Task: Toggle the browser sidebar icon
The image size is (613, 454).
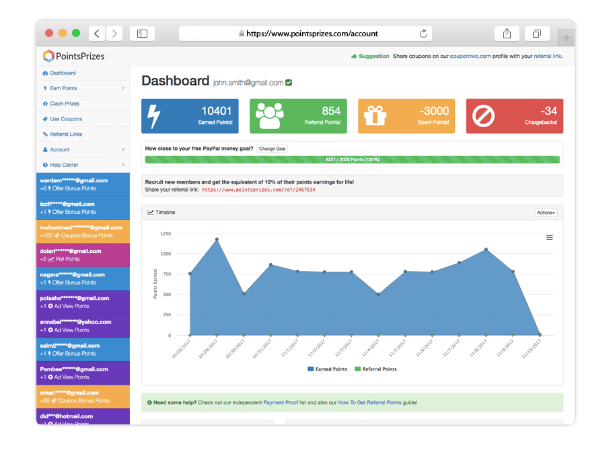Action: (142, 34)
